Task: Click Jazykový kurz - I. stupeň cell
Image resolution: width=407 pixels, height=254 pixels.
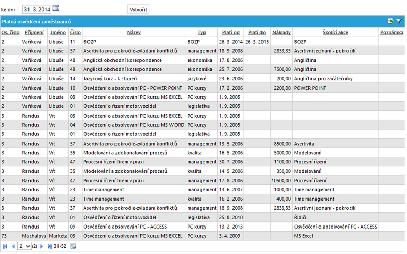Action: (134, 79)
